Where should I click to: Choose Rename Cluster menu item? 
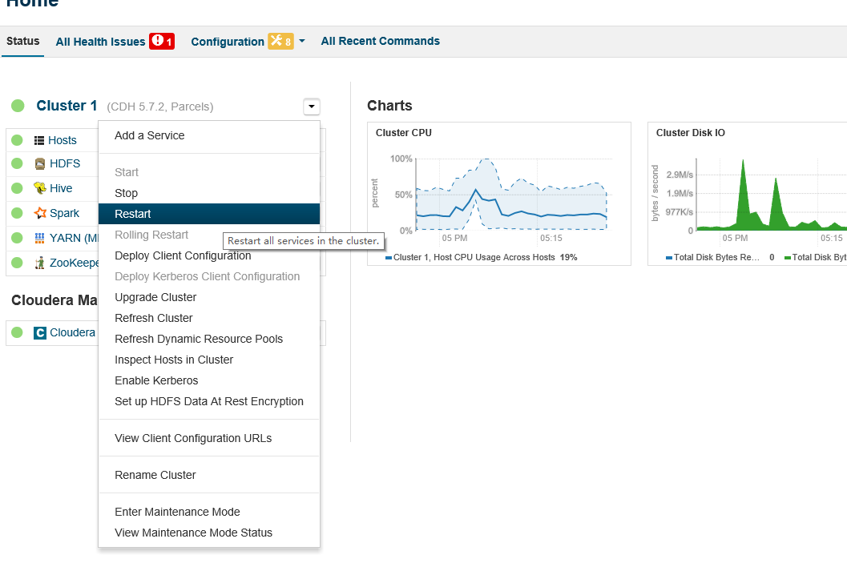click(x=209, y=475)
